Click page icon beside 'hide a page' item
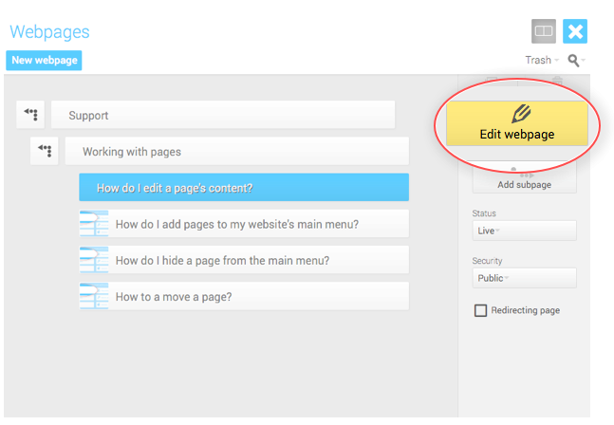The image size is (614, 425). 94,260
